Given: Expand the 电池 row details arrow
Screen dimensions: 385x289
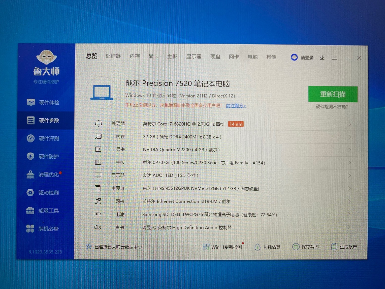Looking at the screenshot, I should 350,214.
